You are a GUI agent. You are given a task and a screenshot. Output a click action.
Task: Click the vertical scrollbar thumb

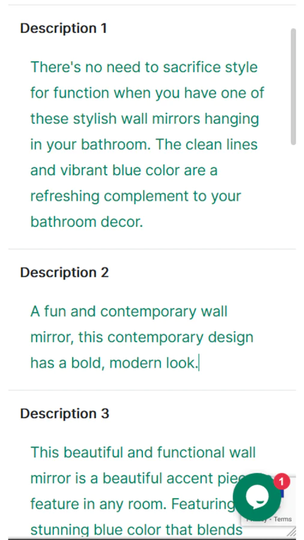[x=293, y=86]
